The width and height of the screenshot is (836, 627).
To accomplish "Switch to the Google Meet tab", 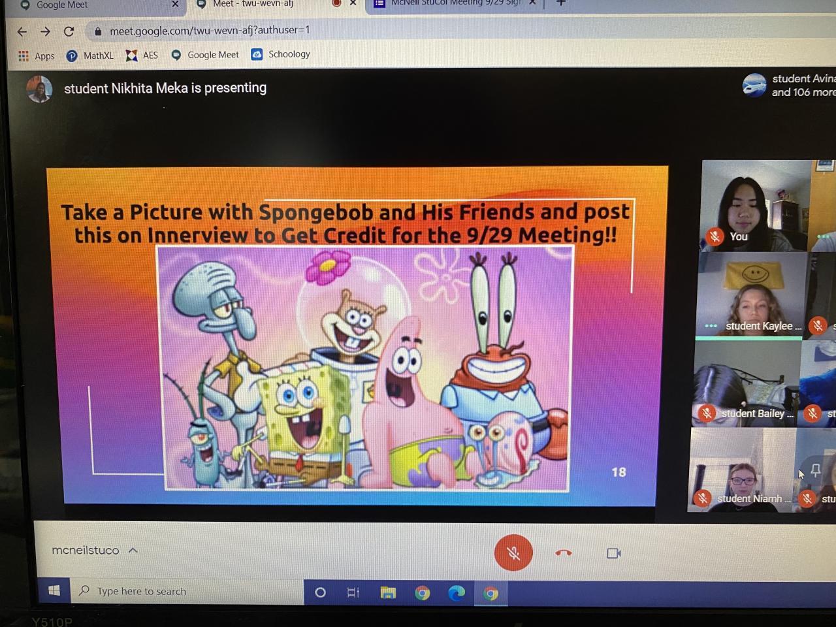I will click(x=91, y=5).
